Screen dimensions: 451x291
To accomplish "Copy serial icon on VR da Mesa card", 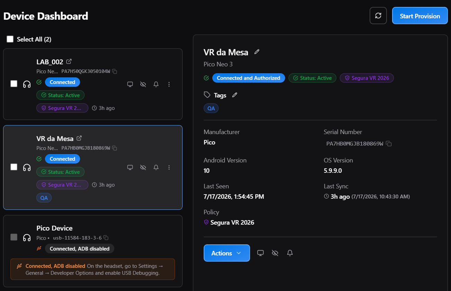I will pos(115,148).
